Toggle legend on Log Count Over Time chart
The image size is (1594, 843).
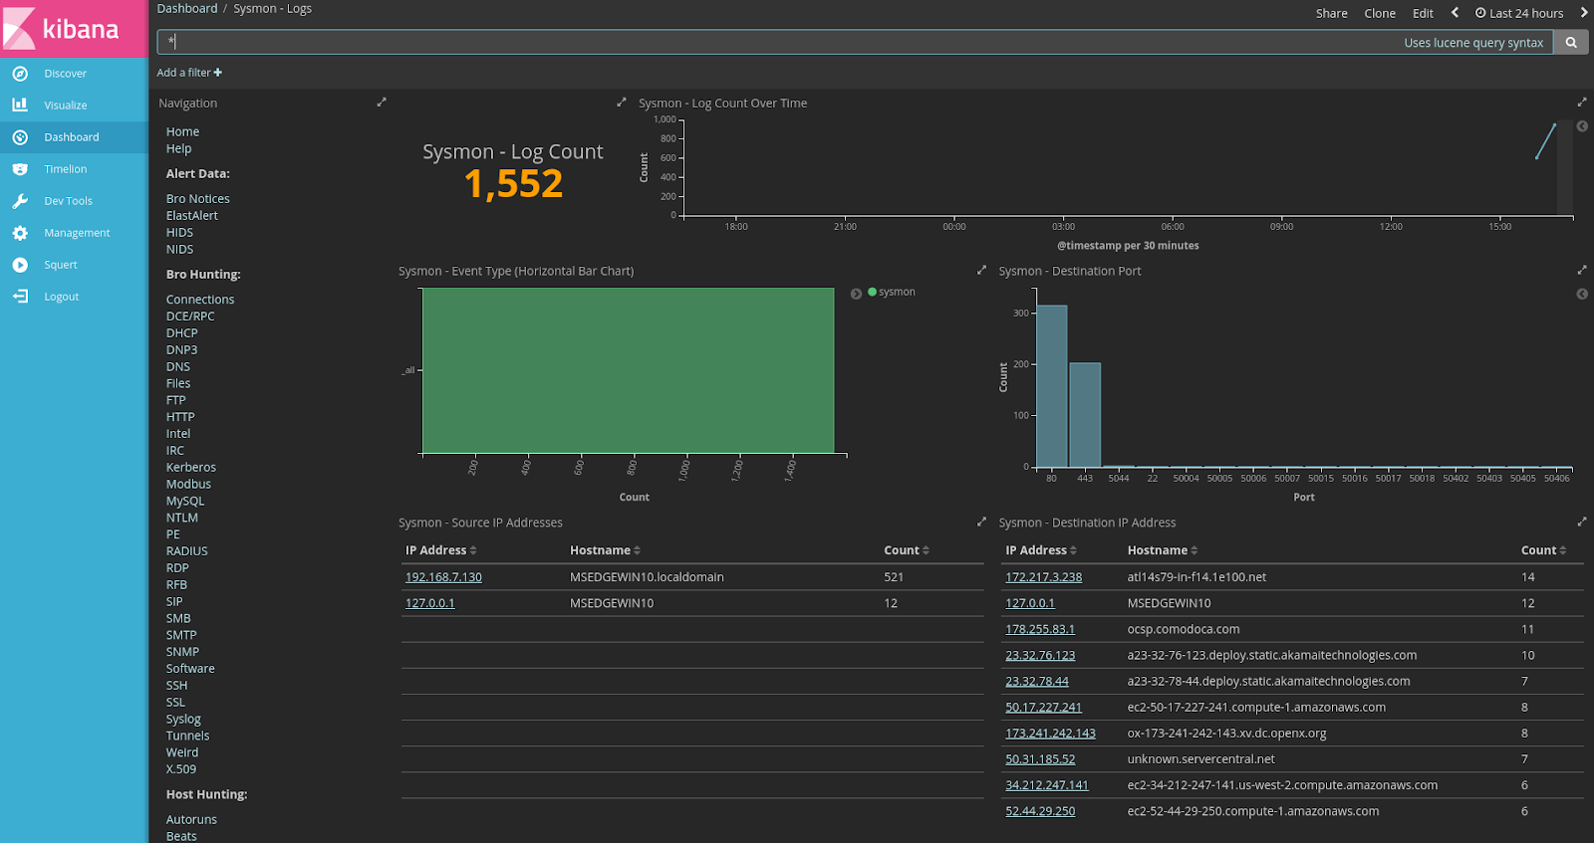coord(1582,126)
